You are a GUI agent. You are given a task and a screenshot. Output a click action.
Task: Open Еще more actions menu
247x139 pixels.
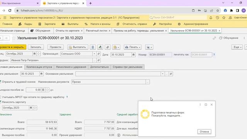tap(237, 47)
